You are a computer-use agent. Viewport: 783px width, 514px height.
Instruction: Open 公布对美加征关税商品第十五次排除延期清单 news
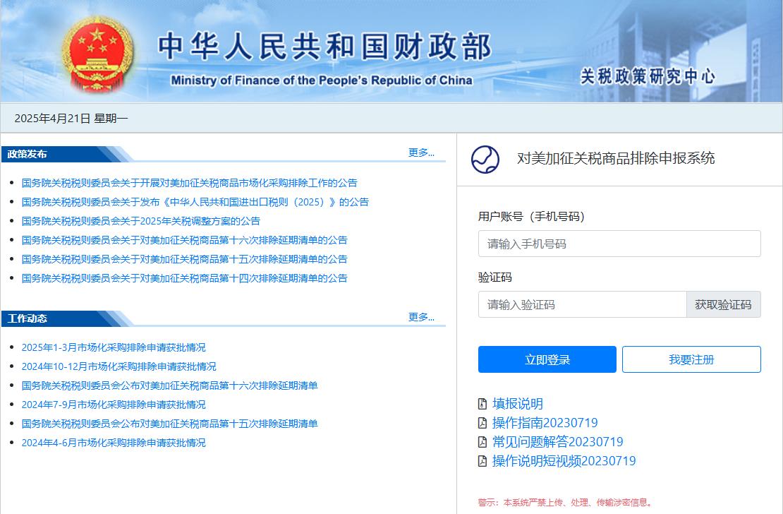tap(170, 424)
